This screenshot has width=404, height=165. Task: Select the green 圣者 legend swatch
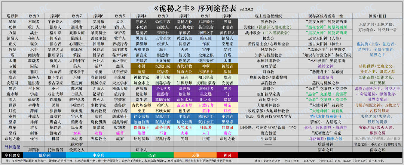pyautogui.click(x=152, y=155)
